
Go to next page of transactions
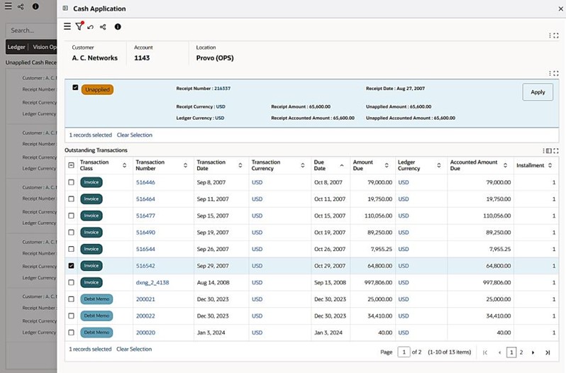coord(533,352)
